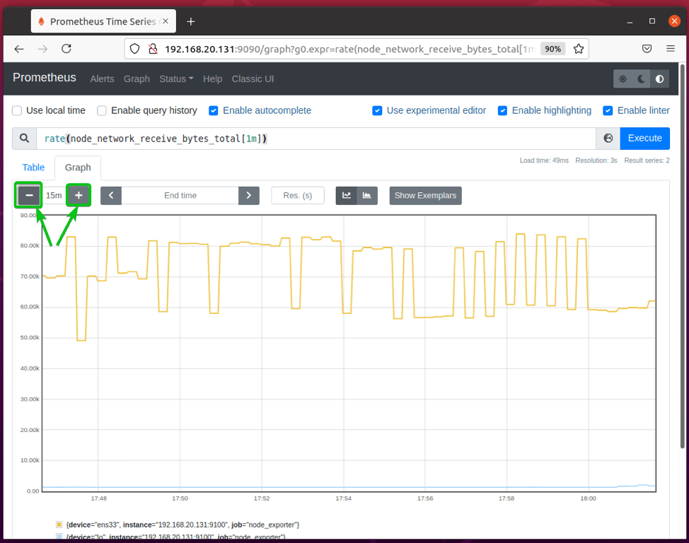Viewport: 689px width, 543px height.
Task: Click the 90% zoom level indicator
Action: (x=552, y=49)
